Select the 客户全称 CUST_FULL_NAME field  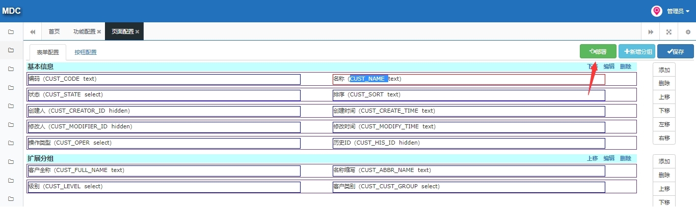164,171
